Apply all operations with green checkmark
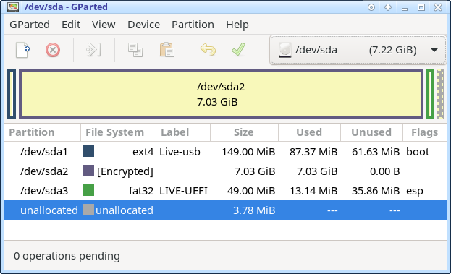451x274 pixels. pyautogui.click(x=238, y=49)
